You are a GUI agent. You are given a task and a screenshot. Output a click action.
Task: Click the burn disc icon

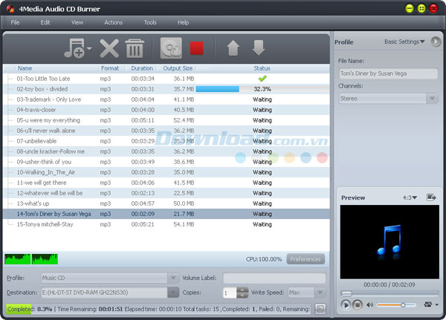172,49
